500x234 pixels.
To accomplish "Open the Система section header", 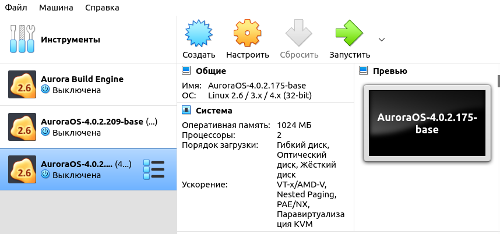I will click(x=214, y=111).
